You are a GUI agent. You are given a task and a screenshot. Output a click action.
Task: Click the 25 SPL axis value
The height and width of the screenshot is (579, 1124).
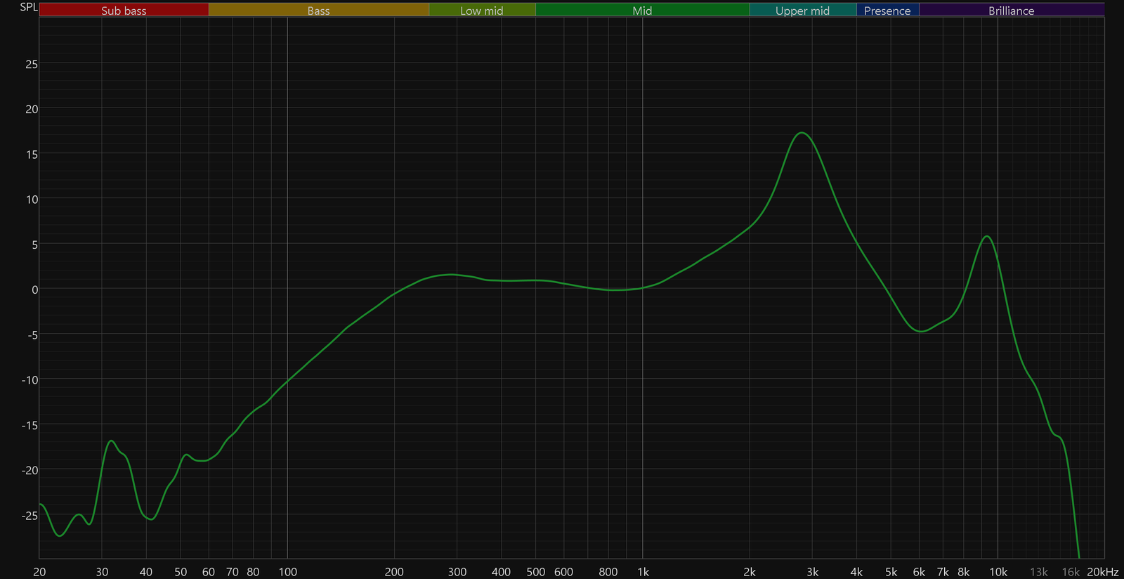pos(32,64)
